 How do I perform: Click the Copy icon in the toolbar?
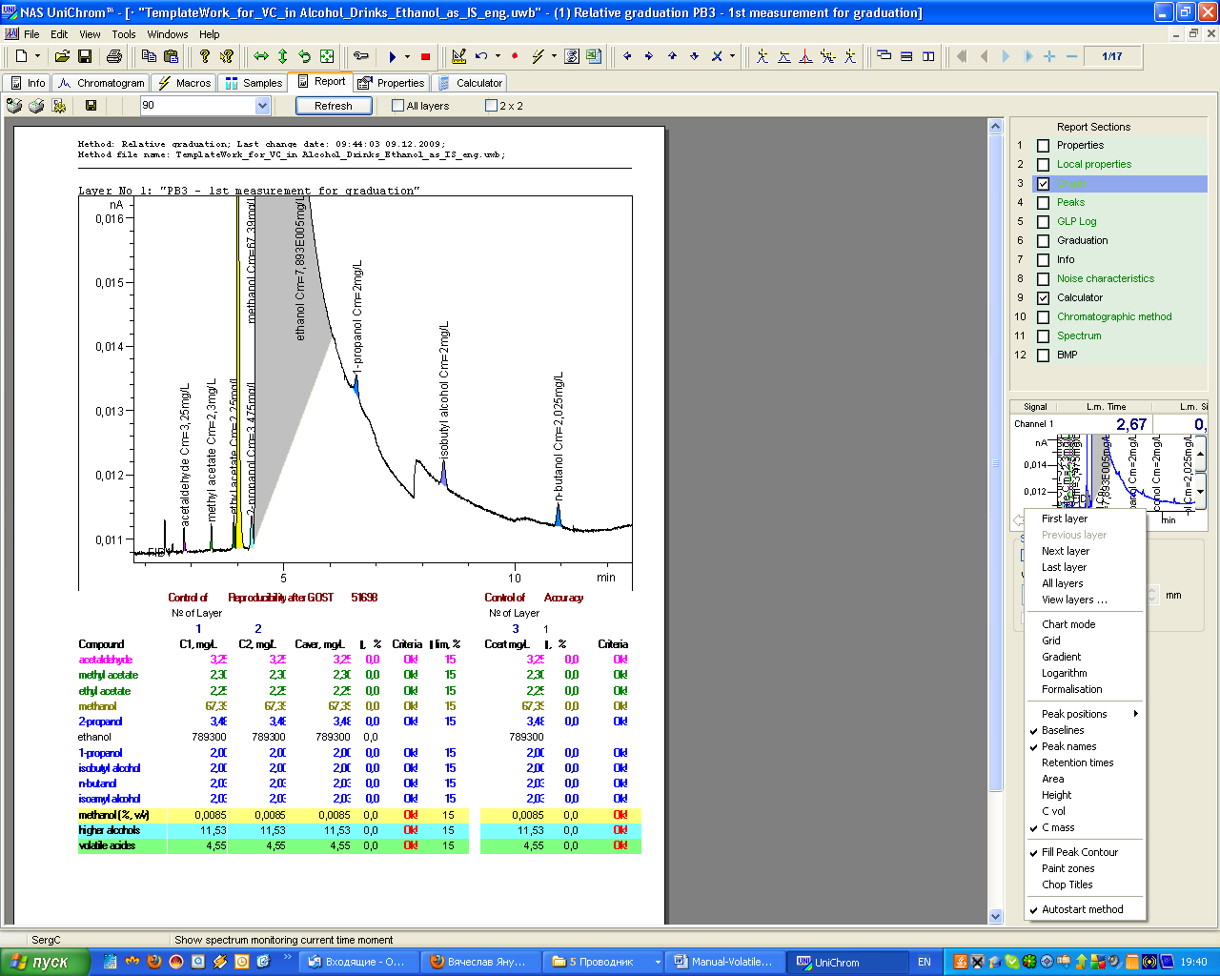click(x=149, y=57)
